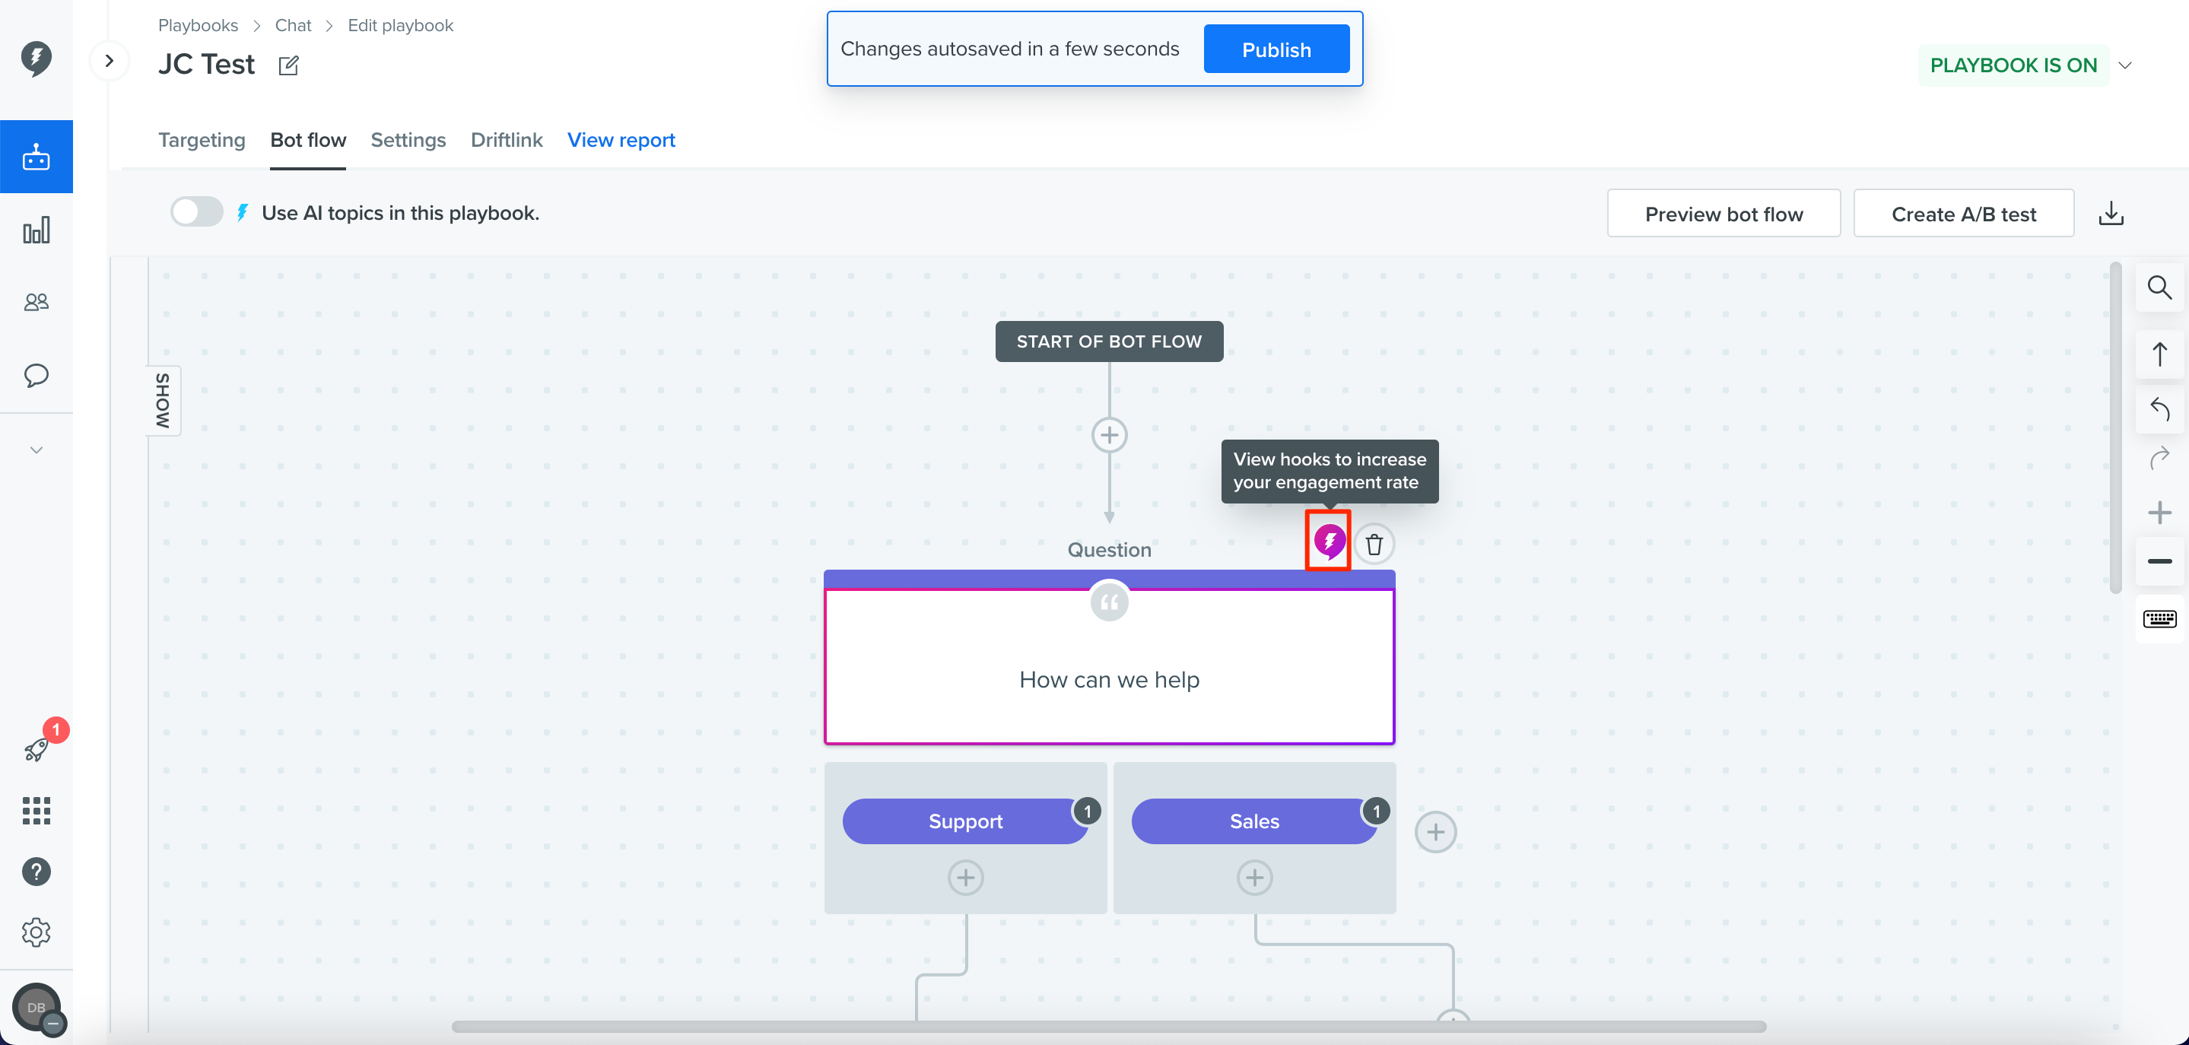Viewport: 2189px width, 1045px height.
Task: Click the hooks lightning icon above Question
Action: click(x=1328, y=542)
